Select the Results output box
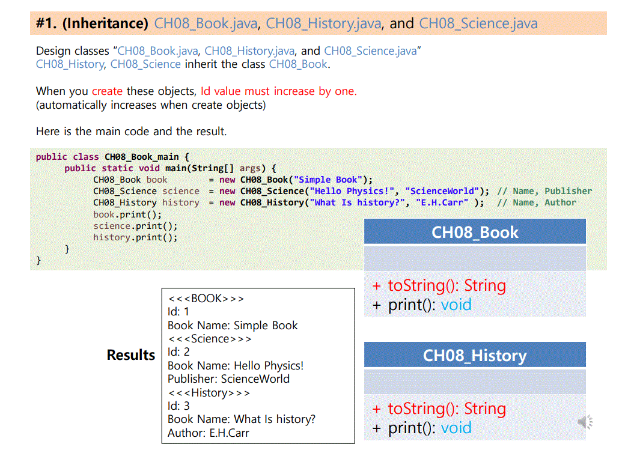The height and width of the screenshot is (456, 628). point(258,365)
